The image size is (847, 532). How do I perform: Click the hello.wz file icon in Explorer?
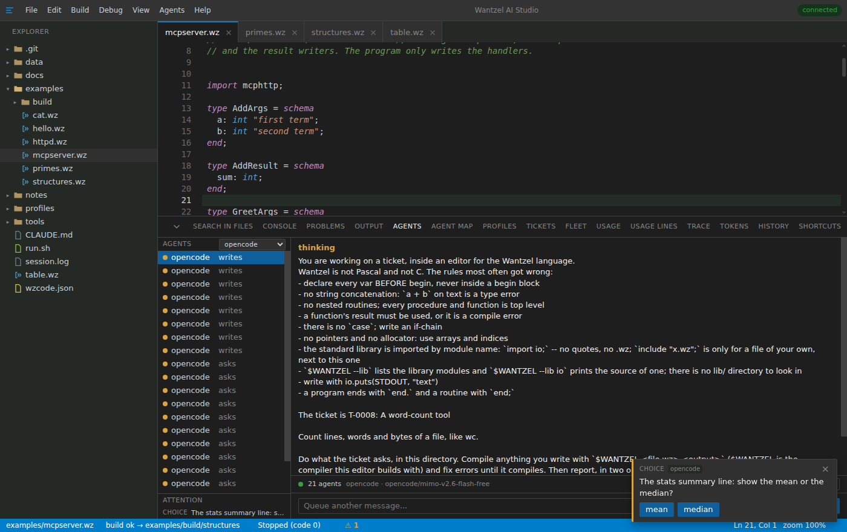(25, 129)
